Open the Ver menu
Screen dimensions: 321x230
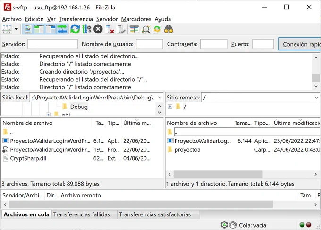tap(51, 19)
